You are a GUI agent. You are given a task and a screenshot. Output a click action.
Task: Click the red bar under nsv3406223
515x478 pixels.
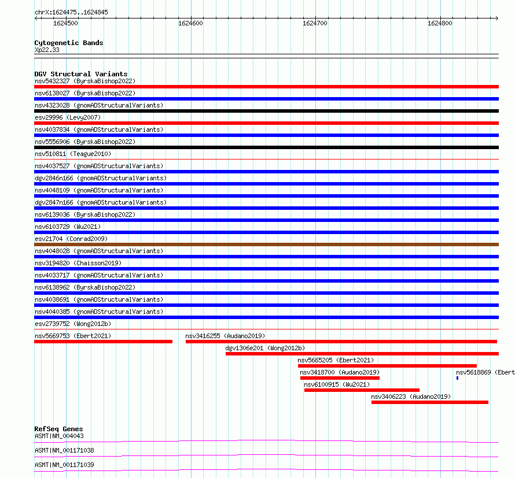point(430,402)
